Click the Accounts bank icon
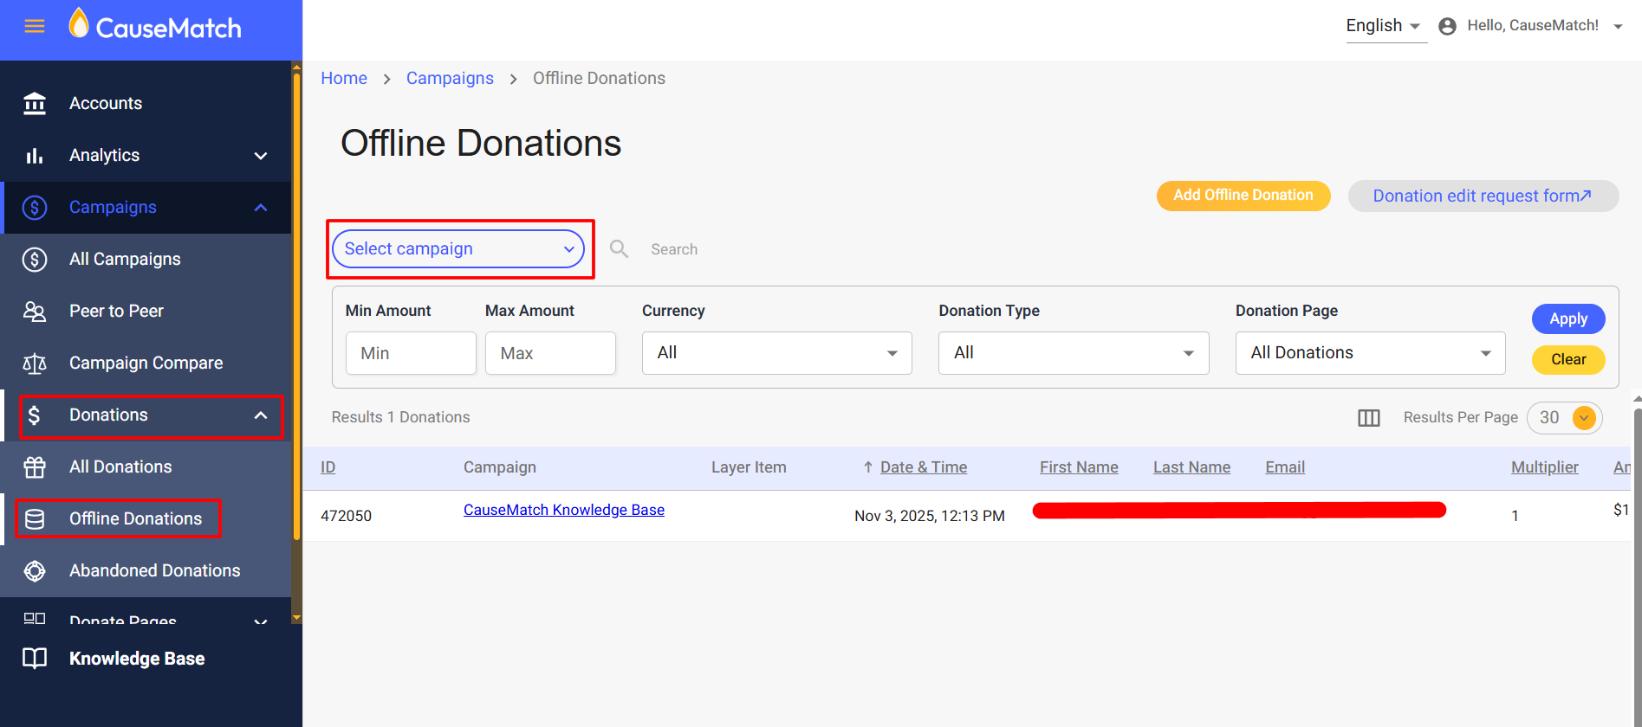 tap(35, 103)
